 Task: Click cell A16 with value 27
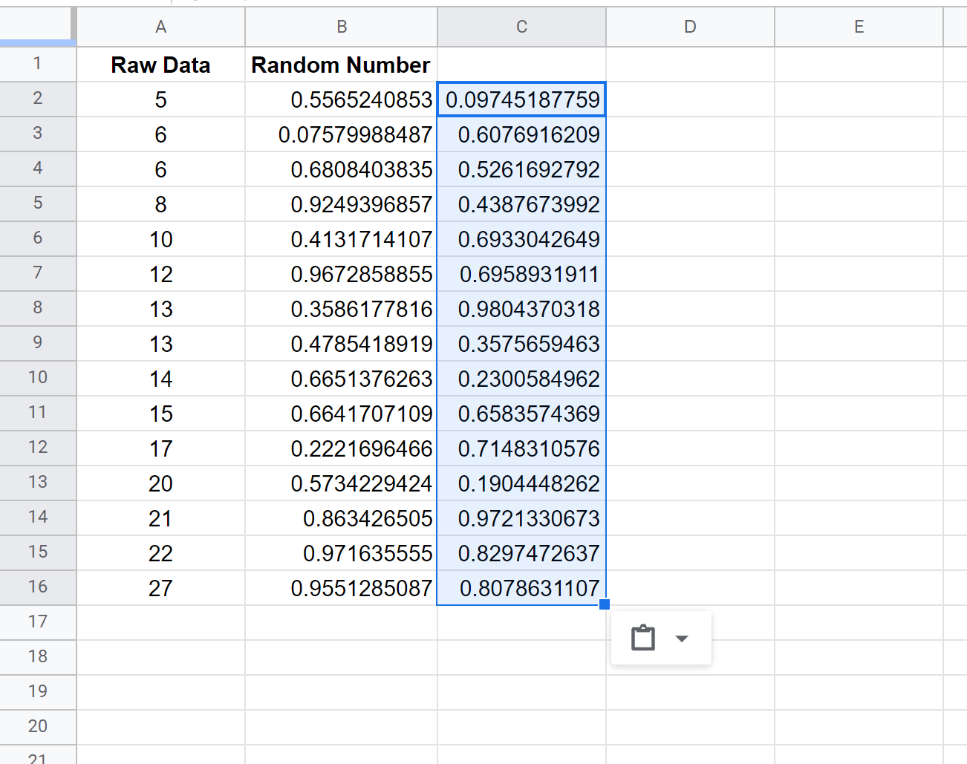[x=160, y=588]
